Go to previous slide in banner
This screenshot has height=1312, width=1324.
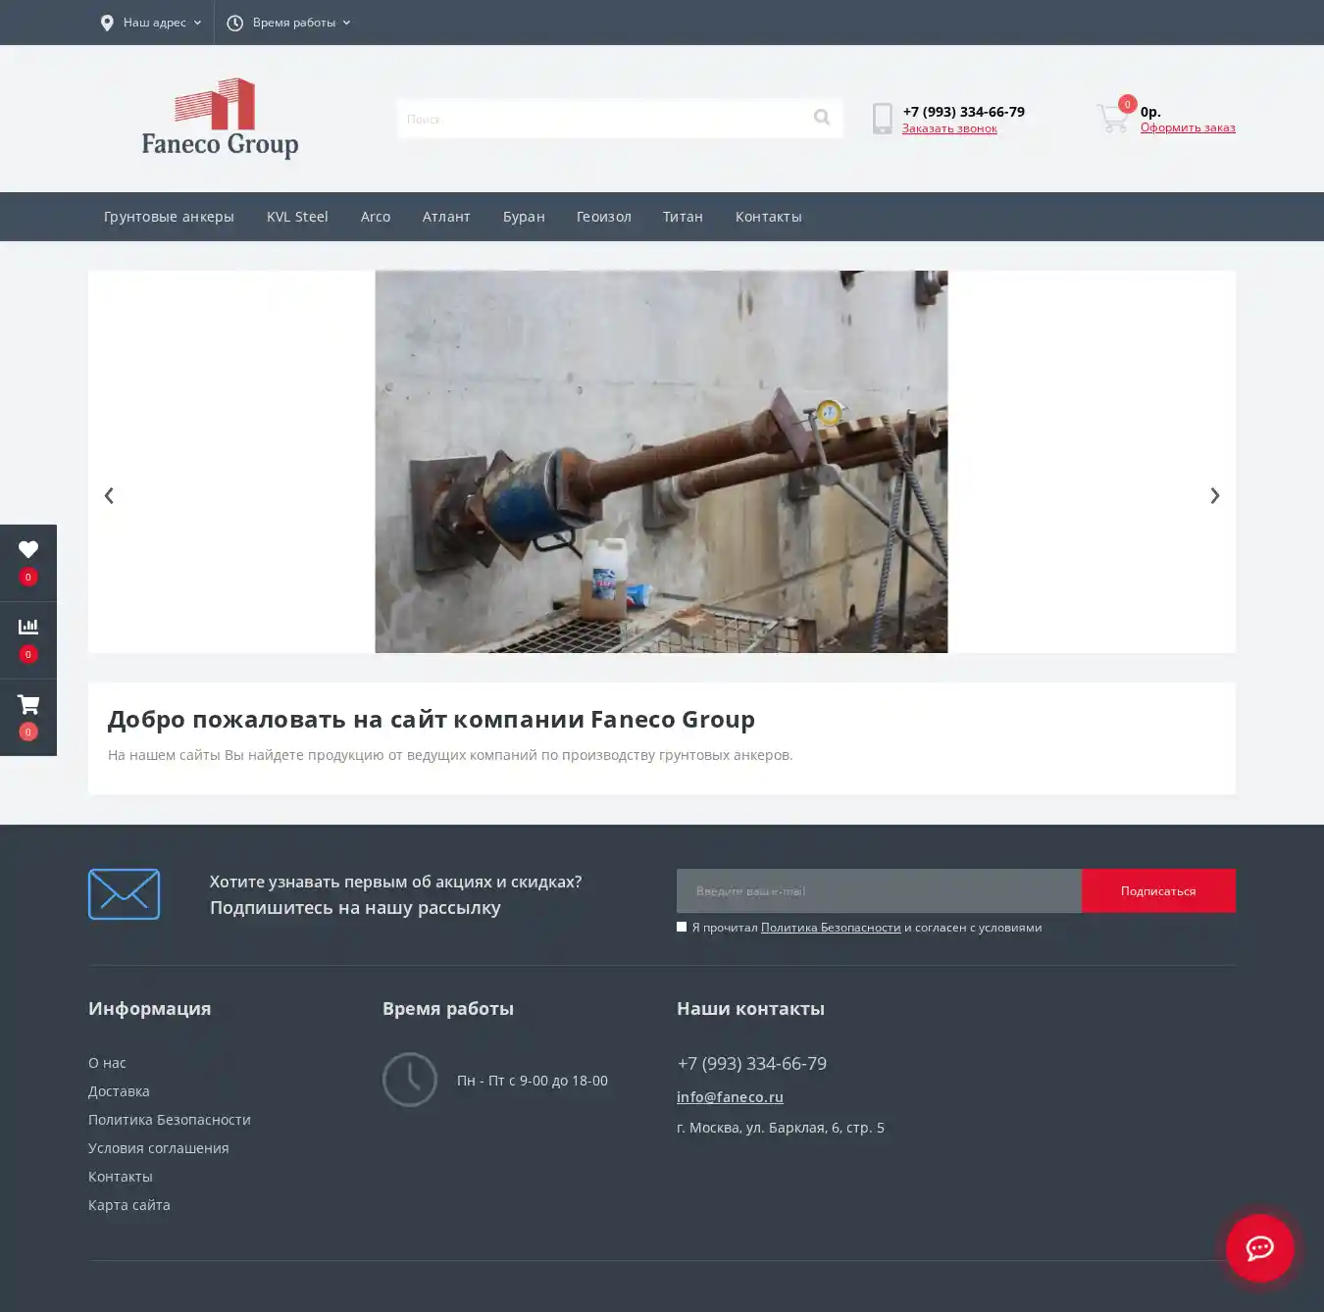tap(109, 496)
